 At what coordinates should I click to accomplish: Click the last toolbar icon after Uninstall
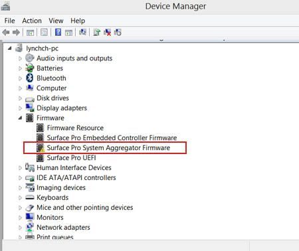point(118,33)
